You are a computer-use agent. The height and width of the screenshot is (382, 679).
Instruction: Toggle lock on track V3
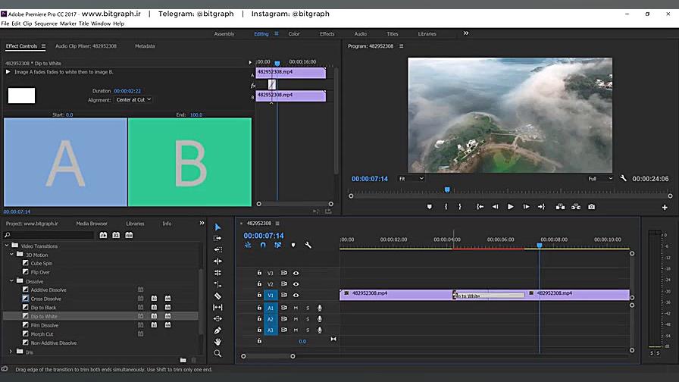click(259, 273)
